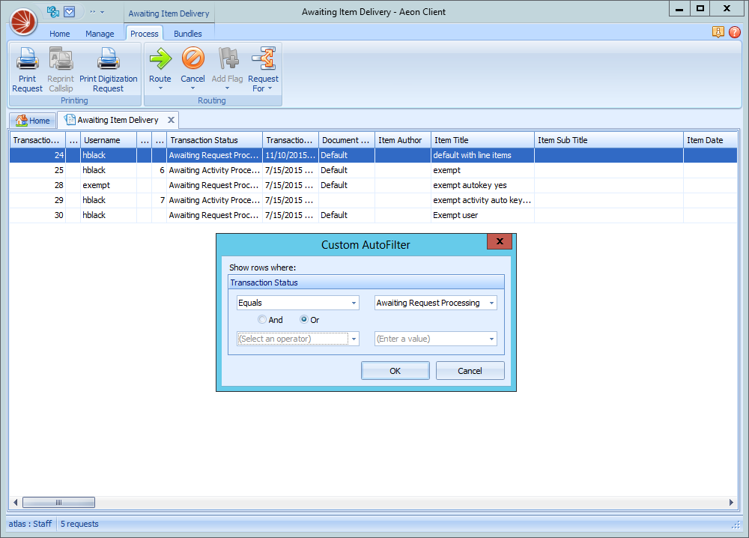Image resolution: width=749 pixels, height=538 pixels.
Task: Click the Print Digitization Request icon
Action: point(109,59)
